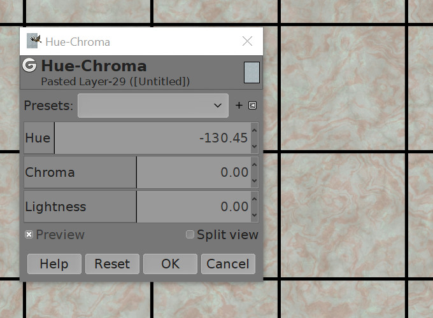Decrease Chroma with the down arrow
This screenshot has width=433, height=318.
[255, 180]
